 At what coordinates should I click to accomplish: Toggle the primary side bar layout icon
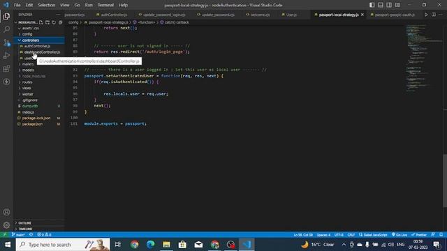tap(372, 5)
